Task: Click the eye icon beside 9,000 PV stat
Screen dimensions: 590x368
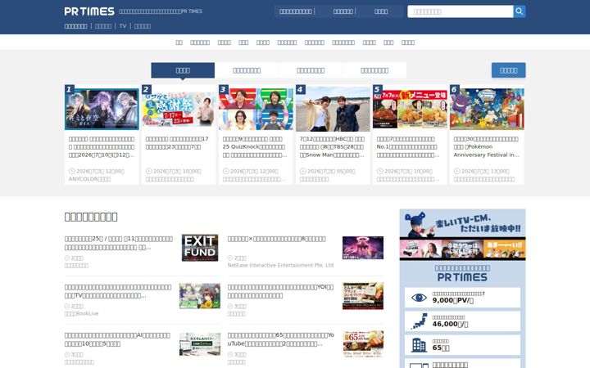Action: point(419,298)
